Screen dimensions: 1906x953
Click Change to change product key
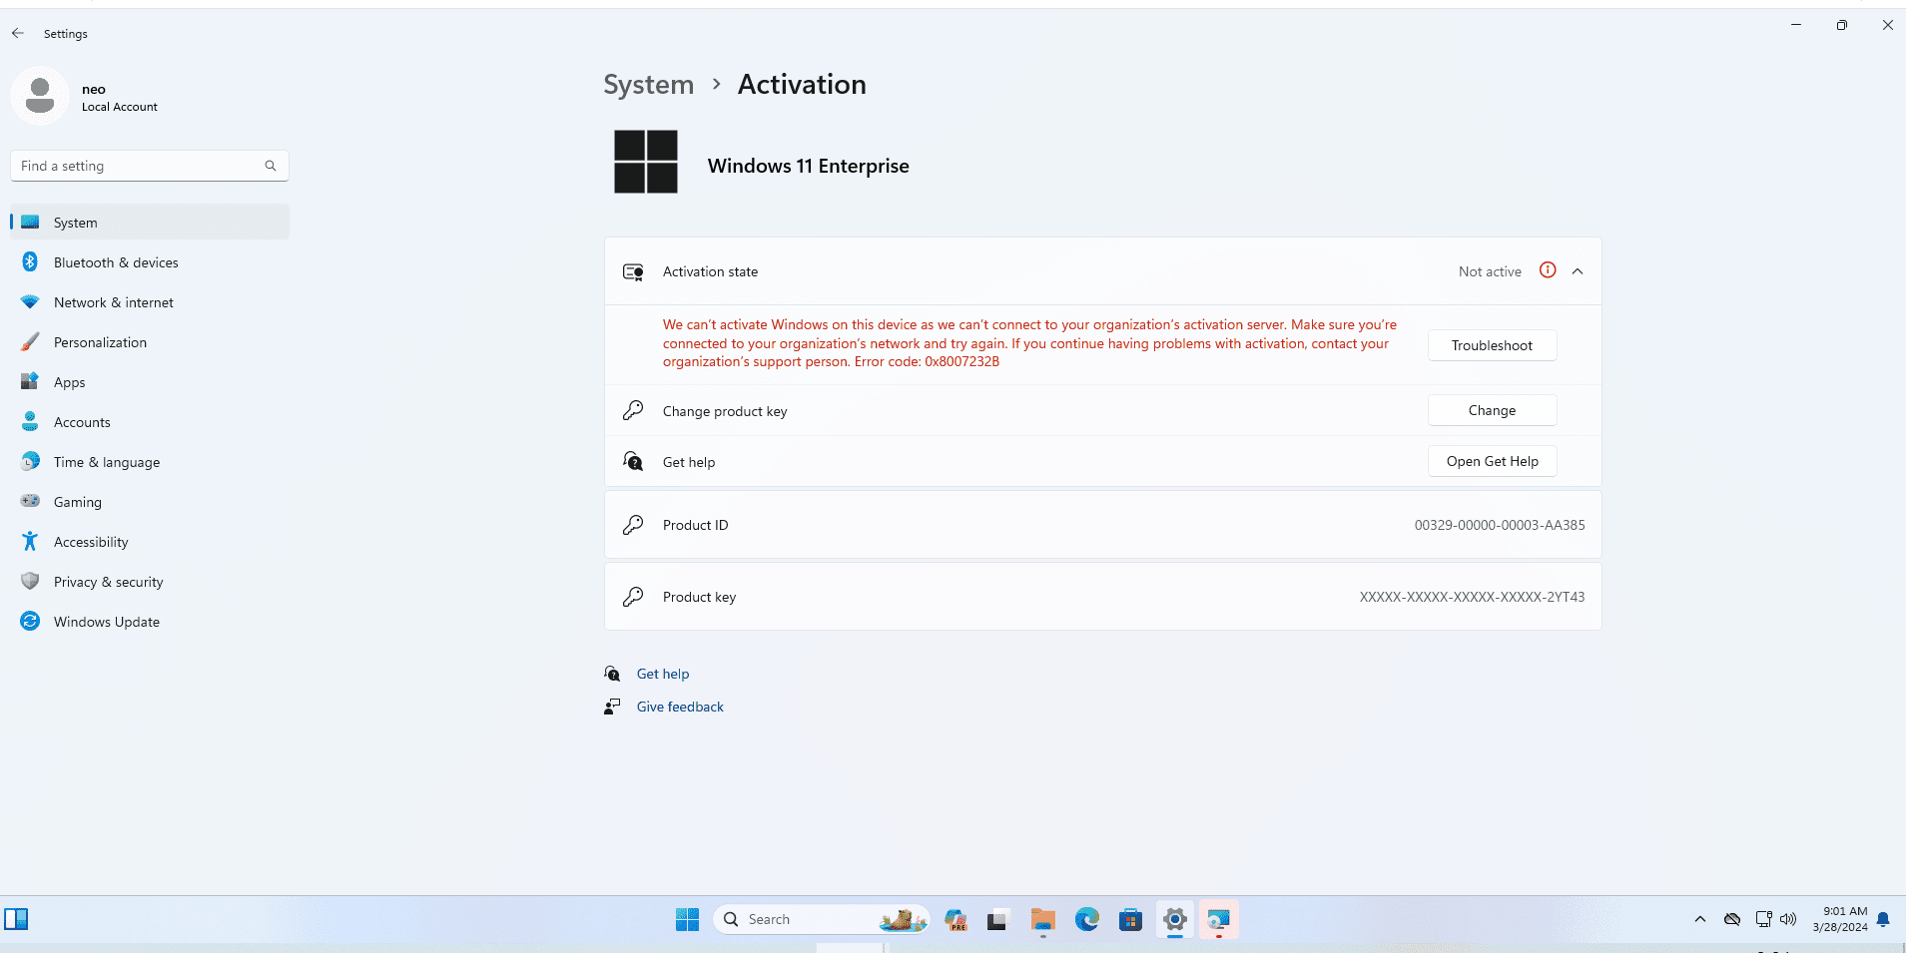tap(1492, 410)
